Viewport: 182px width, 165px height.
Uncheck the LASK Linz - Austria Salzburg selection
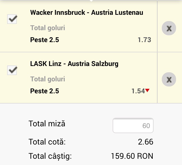click(12, 70)
